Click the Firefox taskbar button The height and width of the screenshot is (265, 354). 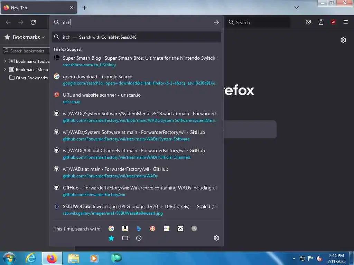[52, 258]
